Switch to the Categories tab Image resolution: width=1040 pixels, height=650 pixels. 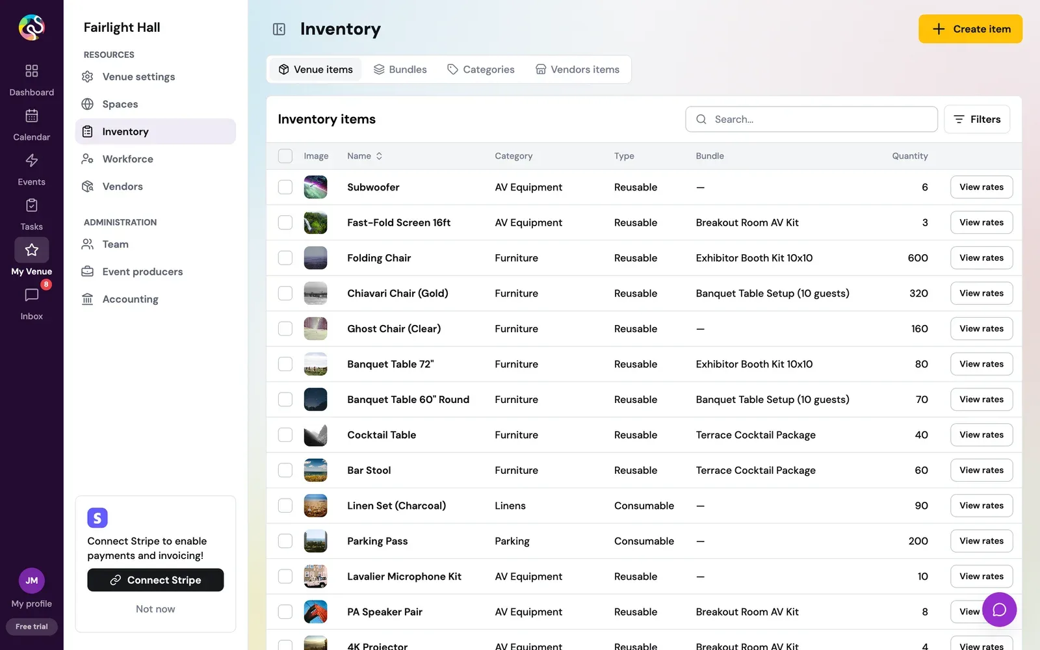481,70
